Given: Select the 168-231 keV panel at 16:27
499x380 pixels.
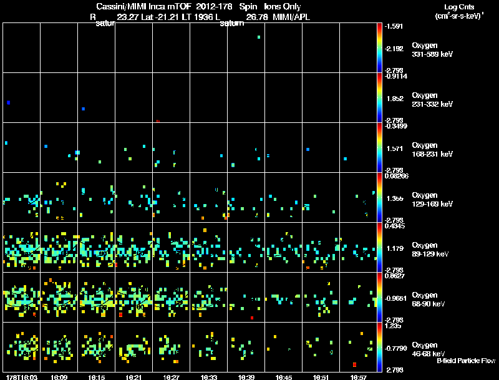Looking at the screenshot, I should pos(172,148).
